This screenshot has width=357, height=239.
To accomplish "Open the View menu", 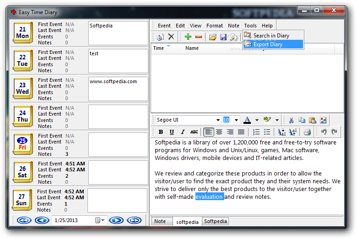I will pos(195,26).
